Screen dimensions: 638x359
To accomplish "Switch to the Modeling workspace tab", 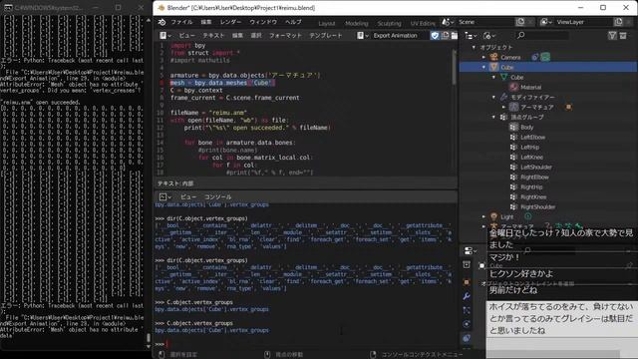I will [x=357, y=24].
